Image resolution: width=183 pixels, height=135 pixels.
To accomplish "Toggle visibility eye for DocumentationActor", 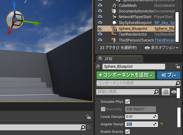I will [x=100, y=11].
